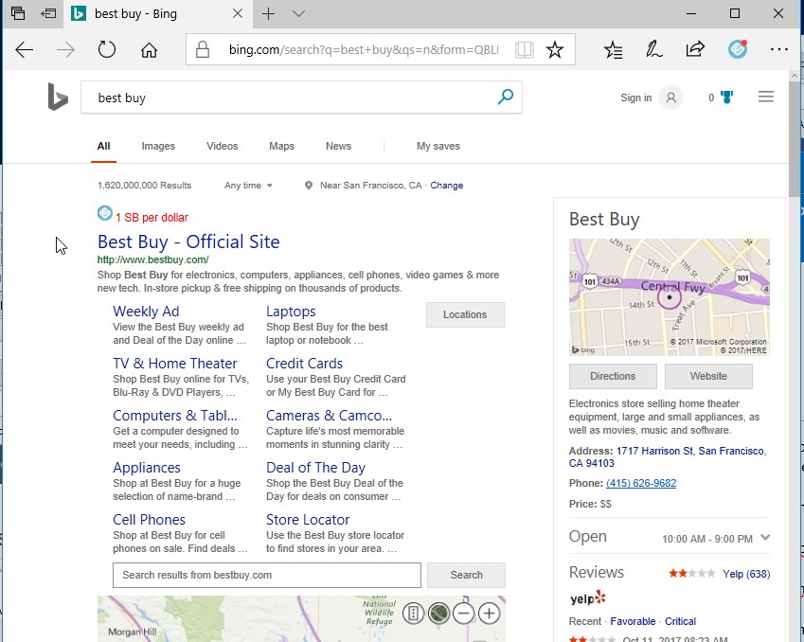This screenshot has width=804, height=642.
Task: Switch to the Maps tab
Action: (281, 146)
